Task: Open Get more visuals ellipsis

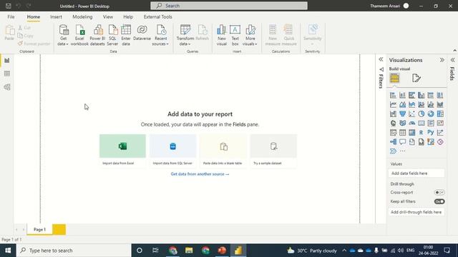Action: pyautogui.click(x=402, y=151)
